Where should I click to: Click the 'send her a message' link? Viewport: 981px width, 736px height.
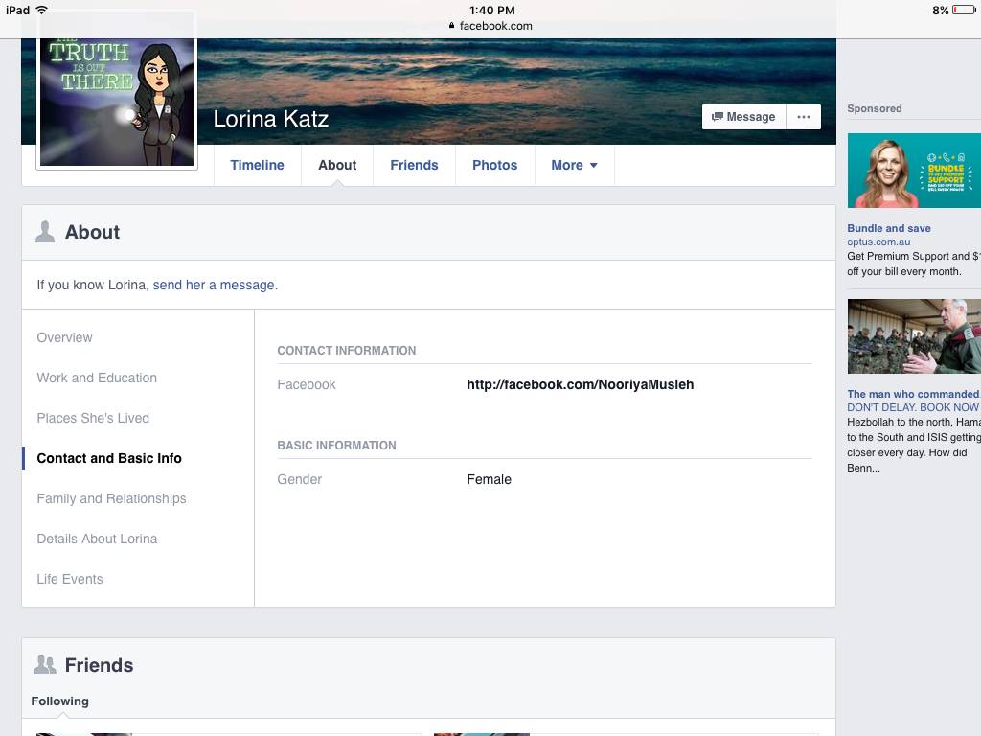(x=216, y=285)
